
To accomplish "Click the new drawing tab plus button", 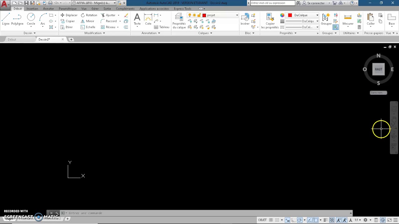I will [71, 40].
